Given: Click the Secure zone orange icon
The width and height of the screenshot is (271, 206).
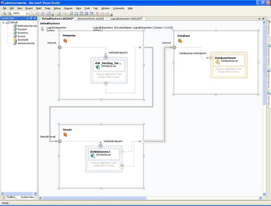Looking at the screenshot, I should (65, 135).
